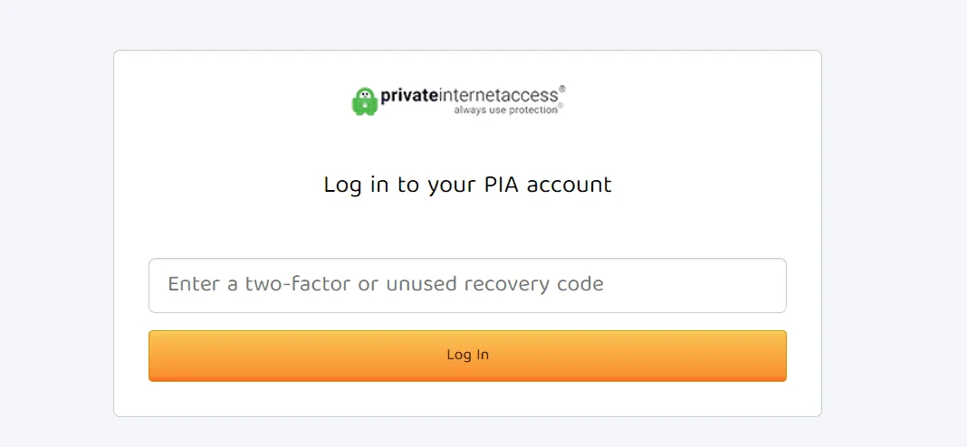
Task: Click the bold "private" part of logo
Action: point(409,96)
